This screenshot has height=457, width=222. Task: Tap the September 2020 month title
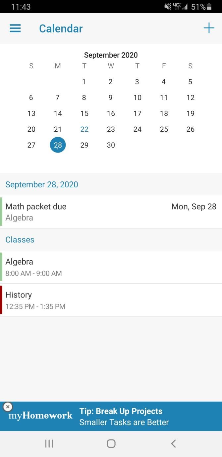pyautogui.click(x=111, y=55)
